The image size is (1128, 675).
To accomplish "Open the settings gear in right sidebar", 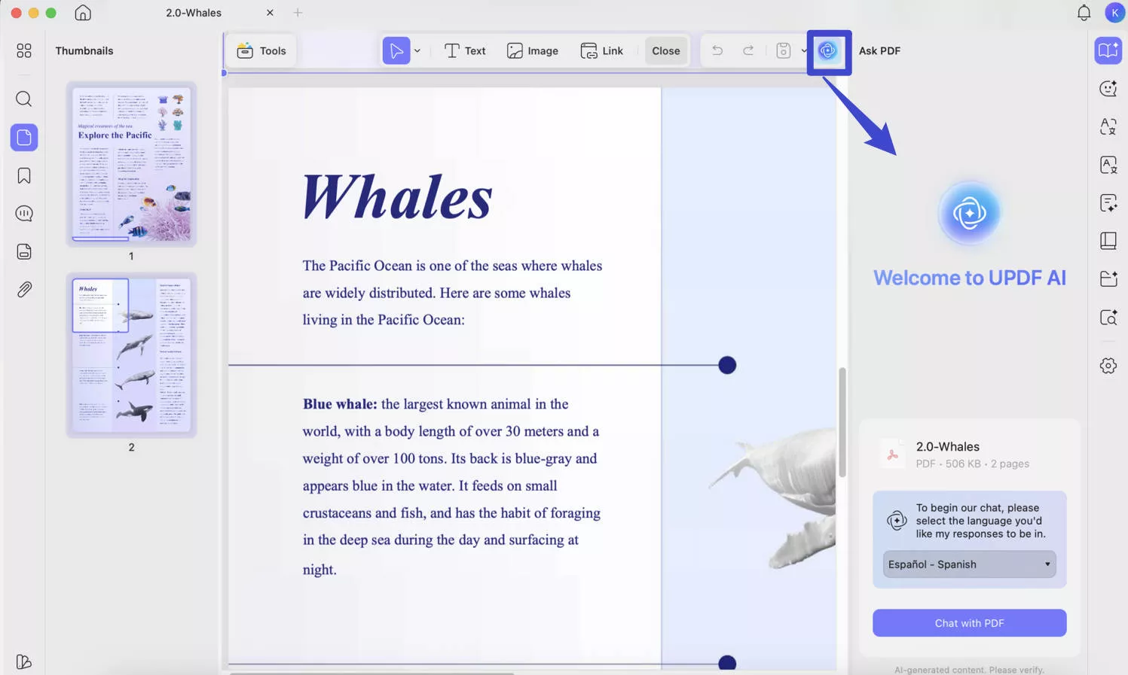I will click(x=1108, y=366).
